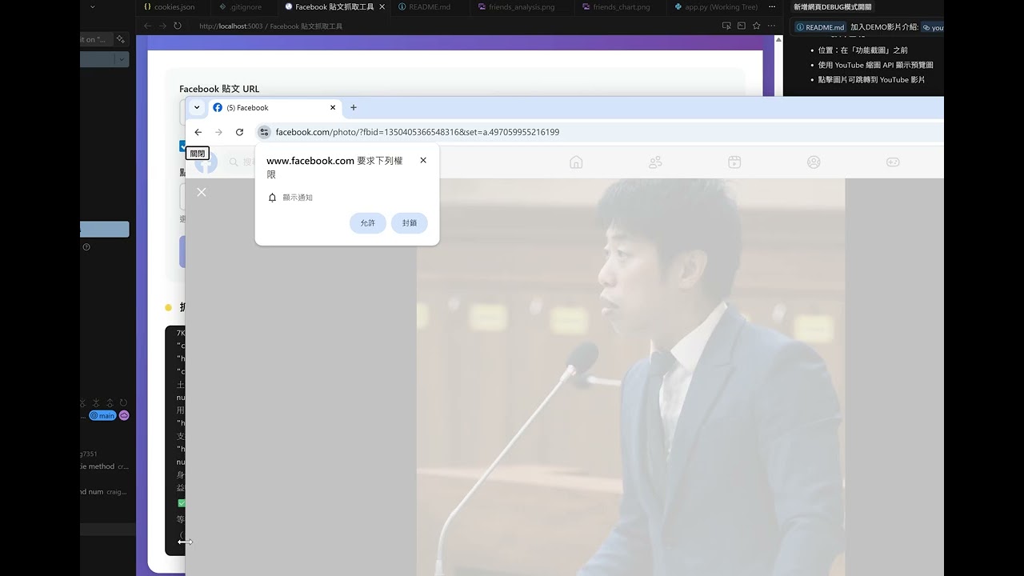Dismiss the facebook.com permission popup with X

(423, 160)
